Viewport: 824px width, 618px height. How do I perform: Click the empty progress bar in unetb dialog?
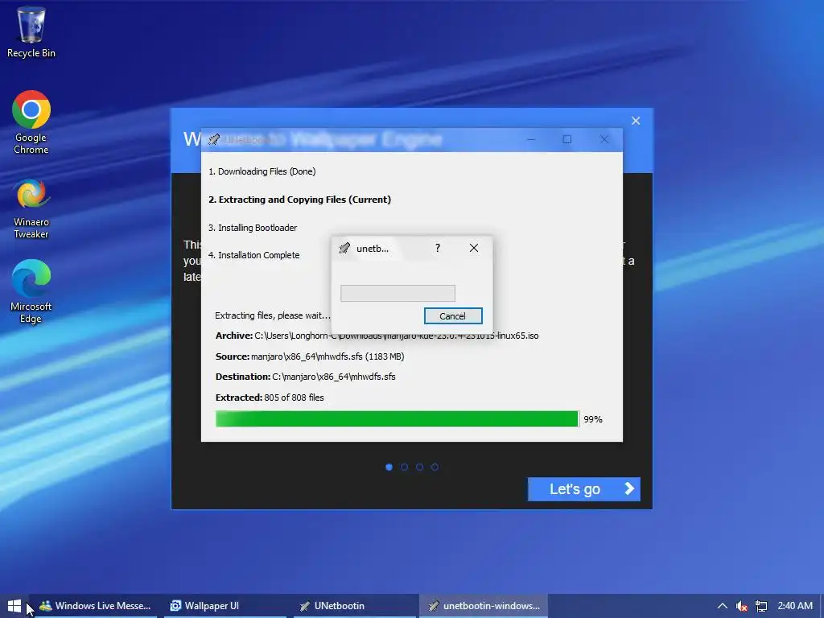398,293
